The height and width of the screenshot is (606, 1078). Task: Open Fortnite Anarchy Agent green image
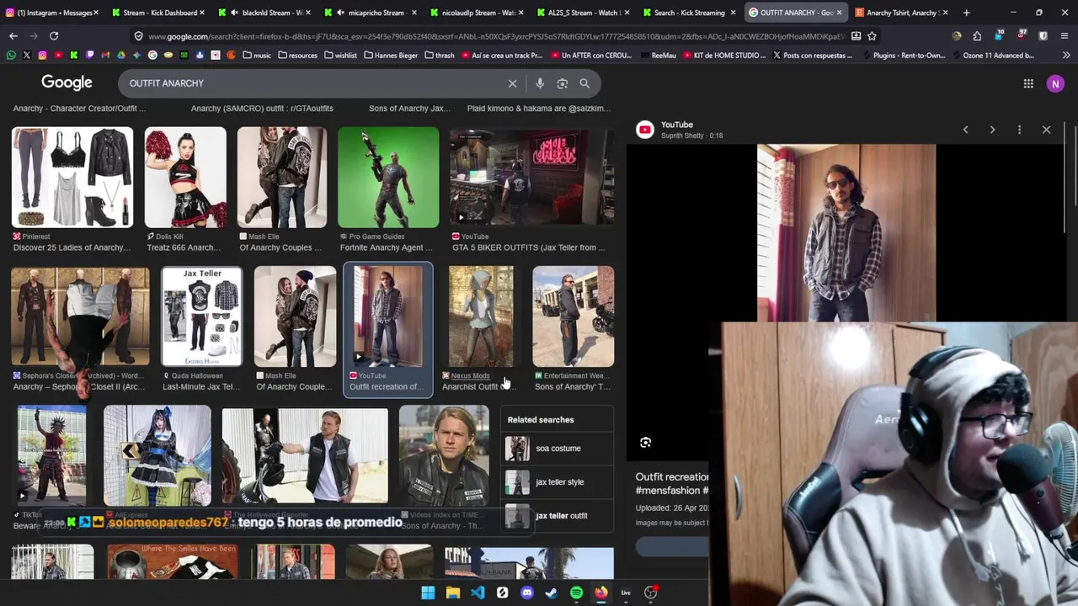[x=388, y=178]
